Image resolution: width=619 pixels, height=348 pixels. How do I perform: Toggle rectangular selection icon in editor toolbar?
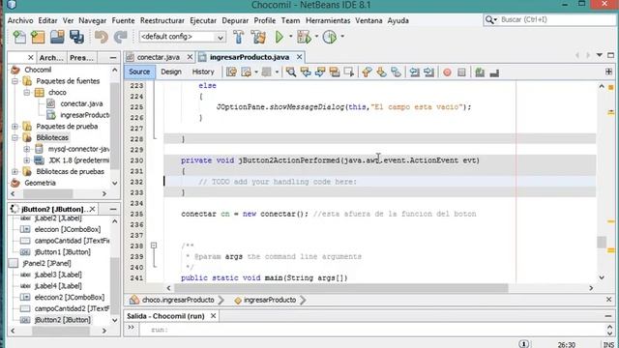(349, 72)
